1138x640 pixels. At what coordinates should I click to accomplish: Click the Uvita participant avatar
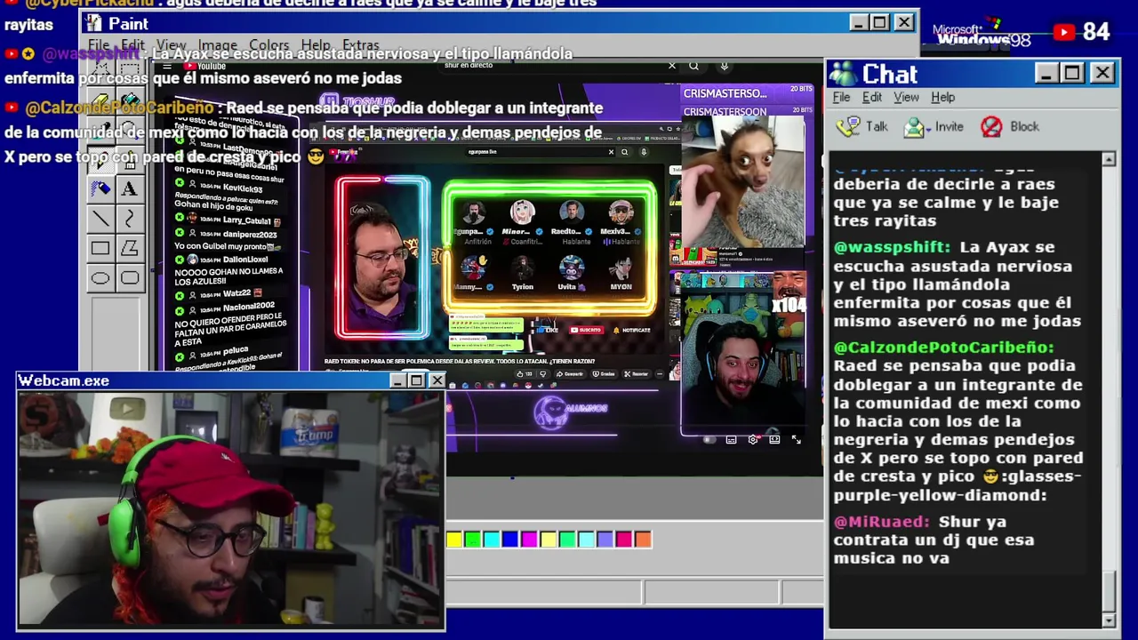[x=571, y=268]
